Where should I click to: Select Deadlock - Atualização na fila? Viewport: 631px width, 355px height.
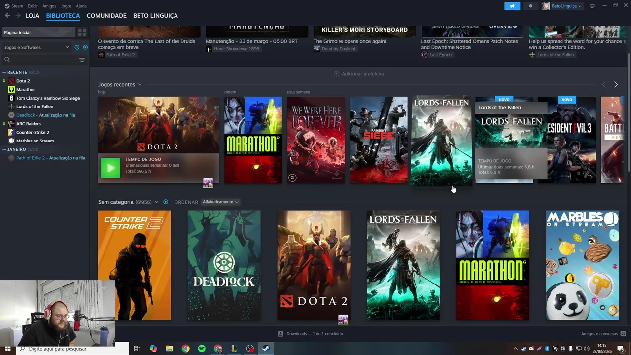(x=45, y=115)
